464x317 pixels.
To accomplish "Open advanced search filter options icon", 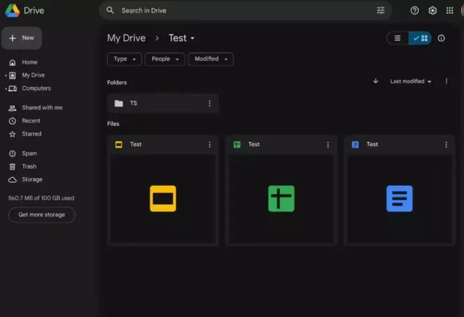I will click(x=380, y=10).
